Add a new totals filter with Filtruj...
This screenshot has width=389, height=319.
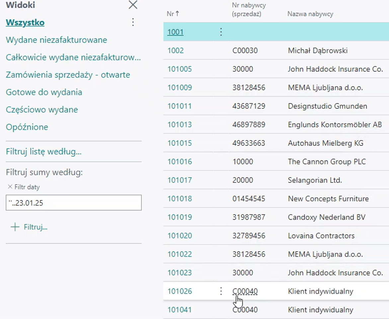tap(29, 227)
